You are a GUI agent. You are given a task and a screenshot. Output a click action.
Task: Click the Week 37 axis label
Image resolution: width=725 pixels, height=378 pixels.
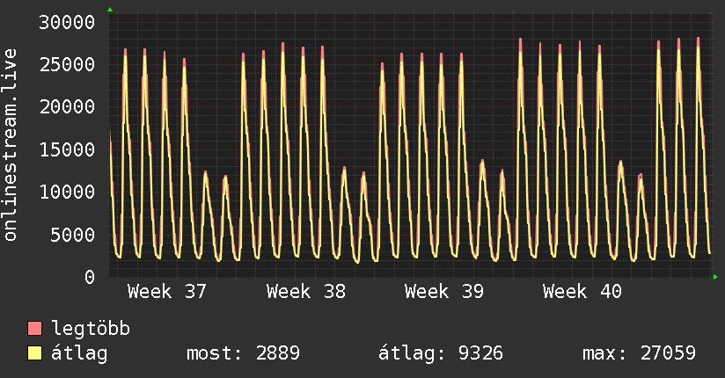(167, 292)
